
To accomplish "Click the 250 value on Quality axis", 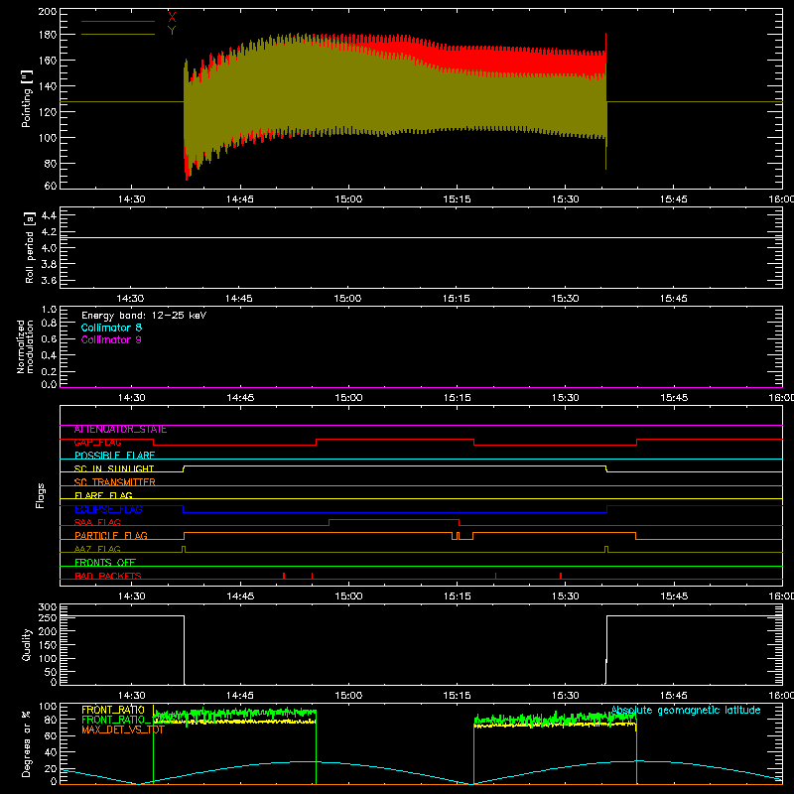I will coord(47,618).
